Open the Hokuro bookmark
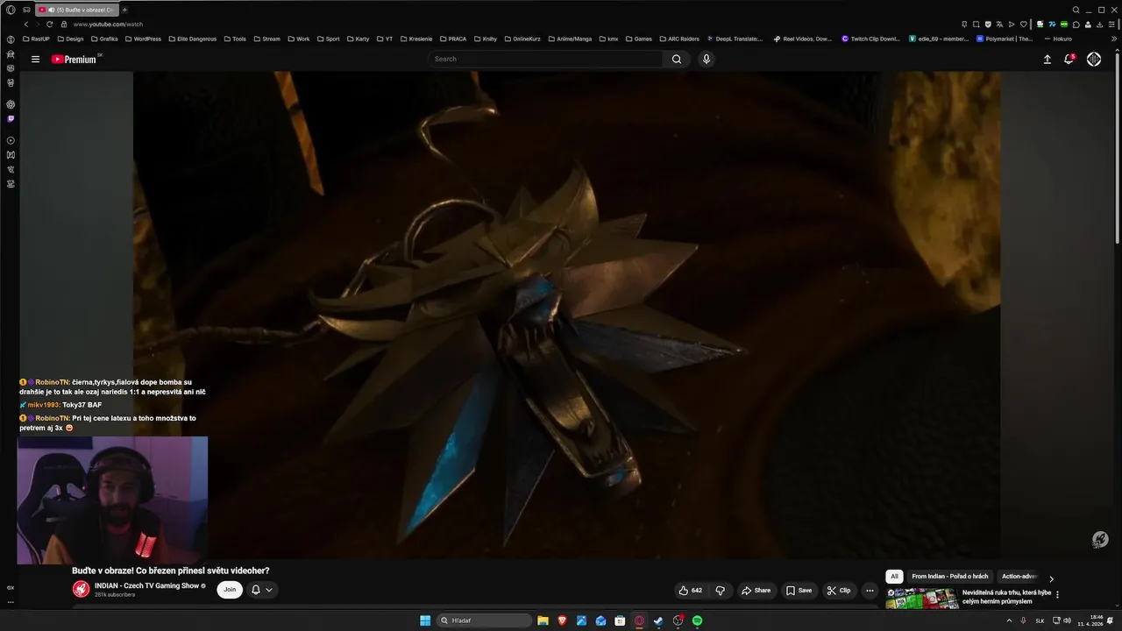Image resolution: width=1122 pixels, height=631 pixels. (x=1057, y=39)
